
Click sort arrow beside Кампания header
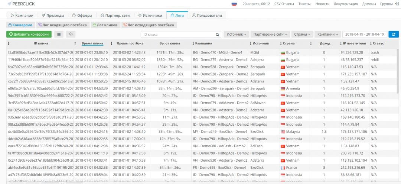[193, 43]
